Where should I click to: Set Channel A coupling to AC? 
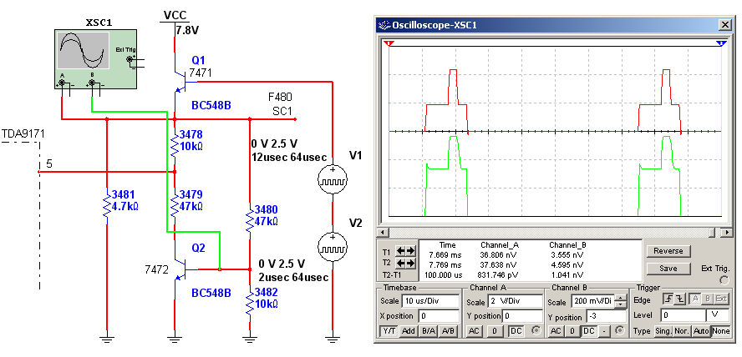pyautogui.click(x=472, y=331)
